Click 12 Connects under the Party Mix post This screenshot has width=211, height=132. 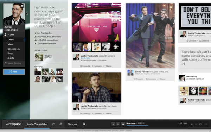tap(85, 66)
